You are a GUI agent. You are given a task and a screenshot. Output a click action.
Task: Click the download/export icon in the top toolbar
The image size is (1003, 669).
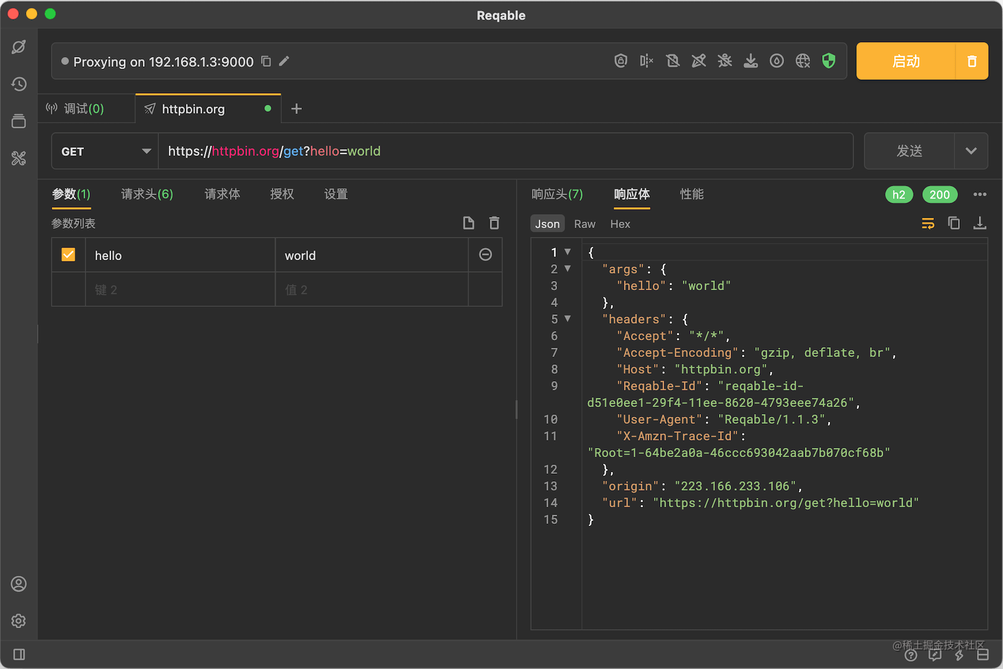click(751, 60)
